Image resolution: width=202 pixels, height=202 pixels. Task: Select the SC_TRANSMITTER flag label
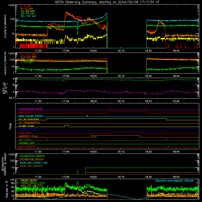[29, 122]
